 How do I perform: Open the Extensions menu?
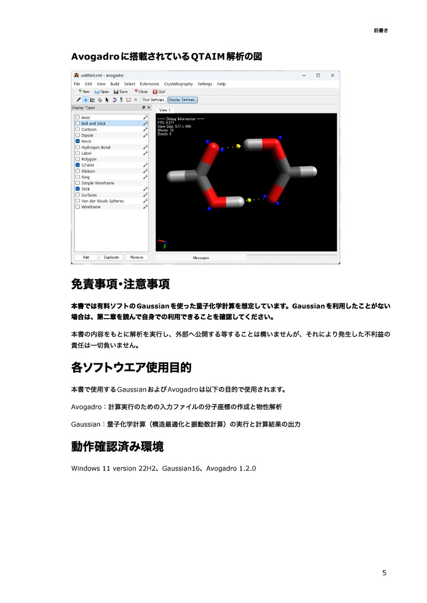149,84
